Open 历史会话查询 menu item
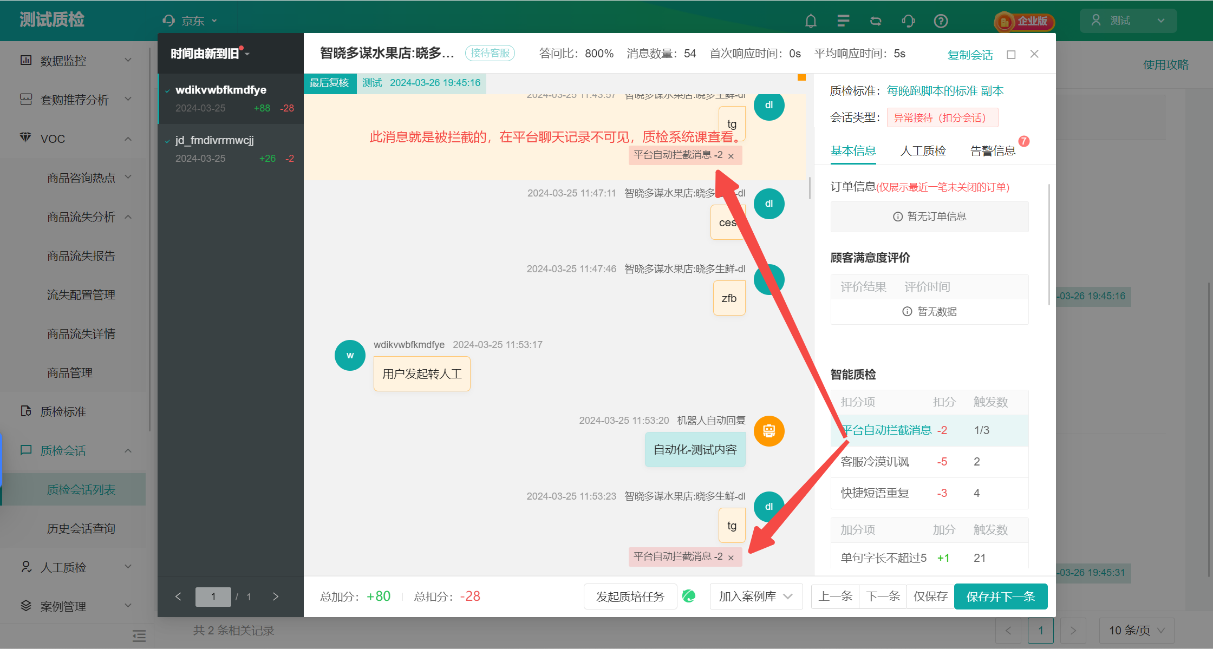Screen dimensions: 1213x649 pyautogui.click(x=81, y=528)
